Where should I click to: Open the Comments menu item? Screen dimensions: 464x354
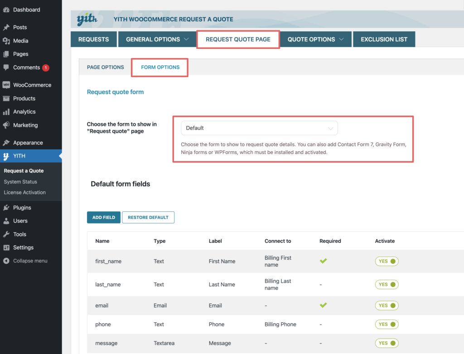(x=27, y=68)
